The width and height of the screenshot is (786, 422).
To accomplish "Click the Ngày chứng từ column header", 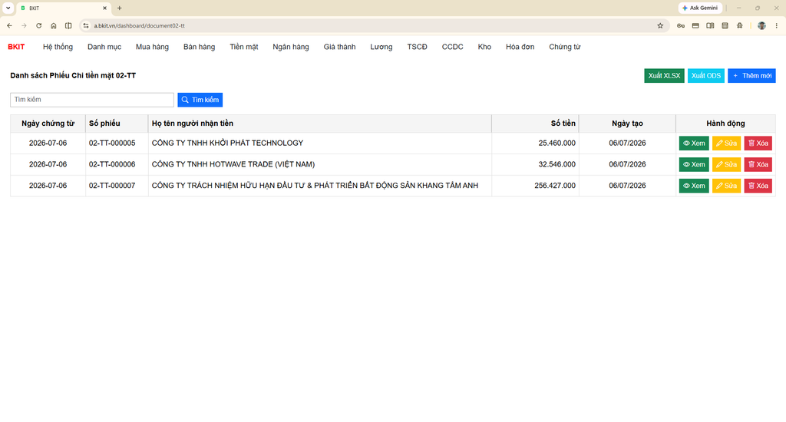I will [48, 124].
